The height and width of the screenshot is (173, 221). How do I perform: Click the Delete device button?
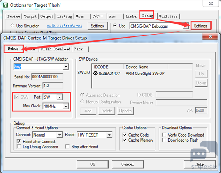pyautogui.click(x=107, y=111)
